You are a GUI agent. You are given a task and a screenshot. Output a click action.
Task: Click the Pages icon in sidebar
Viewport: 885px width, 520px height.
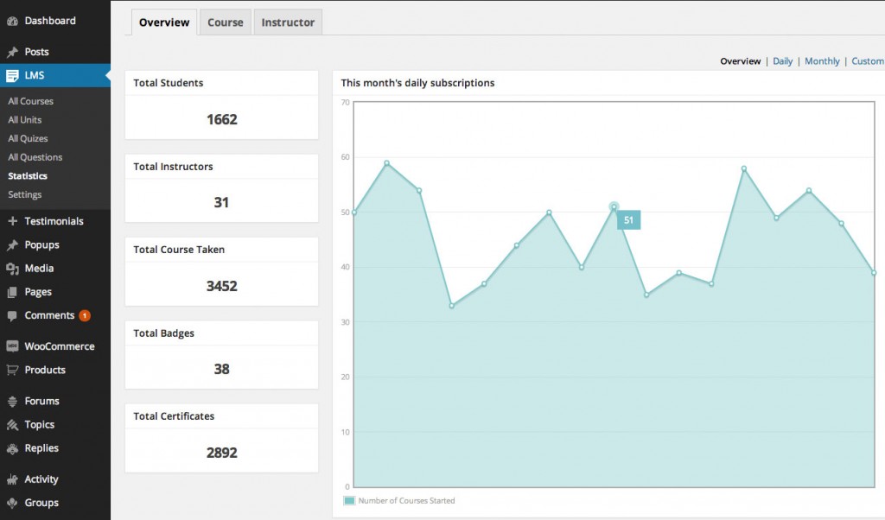pos(12,293)
